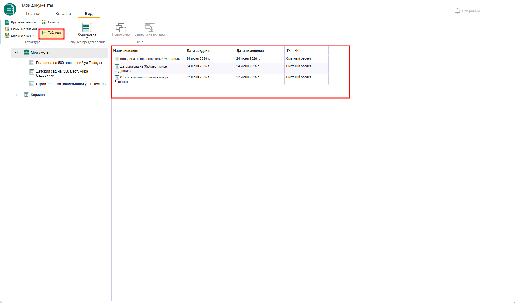
Task: Click the Новое окно icon
Action: [121, 28]
